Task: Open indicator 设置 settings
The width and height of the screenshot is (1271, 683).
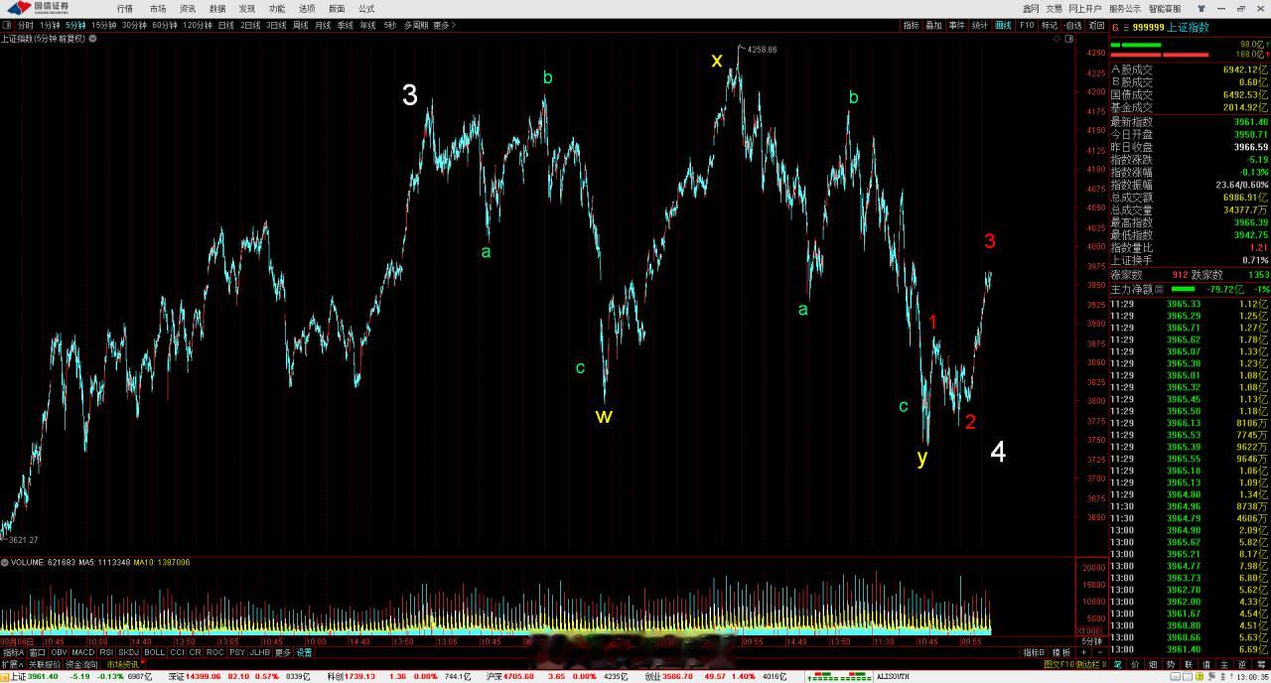Action: pos(304,652)
